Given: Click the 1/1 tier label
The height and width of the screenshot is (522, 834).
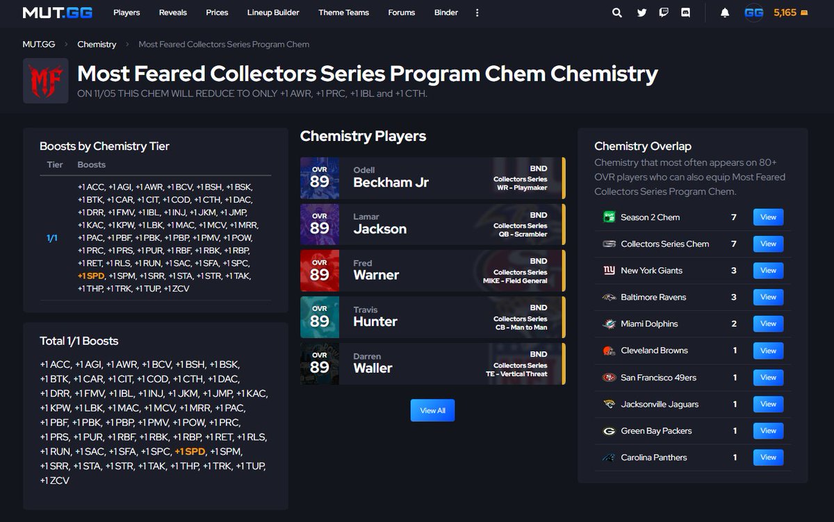Looking at the screenshot, I should click(52, 238).
